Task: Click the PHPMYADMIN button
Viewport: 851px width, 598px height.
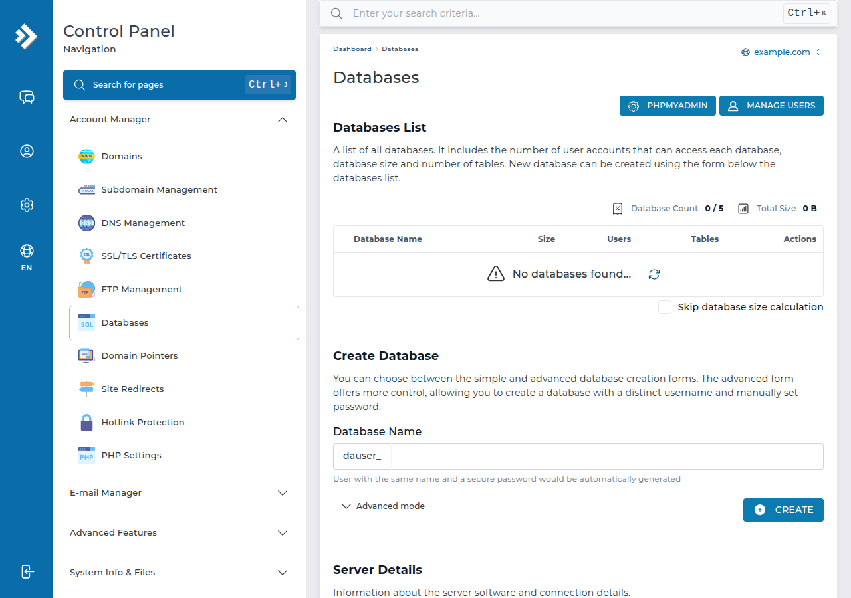Action: pos(668,106)
